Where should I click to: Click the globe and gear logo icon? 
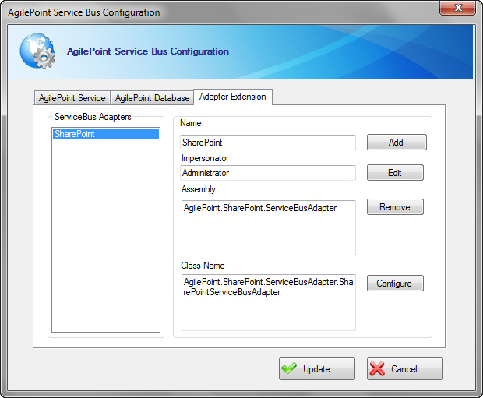tap(37, 51)
